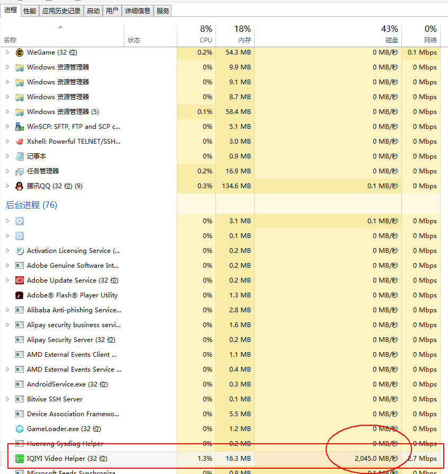Sort by the CPU 8% column header

coord(196,36)
